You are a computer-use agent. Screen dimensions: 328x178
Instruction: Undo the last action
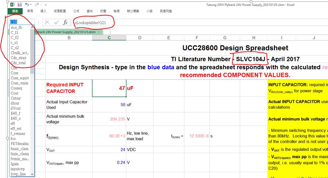27,4
